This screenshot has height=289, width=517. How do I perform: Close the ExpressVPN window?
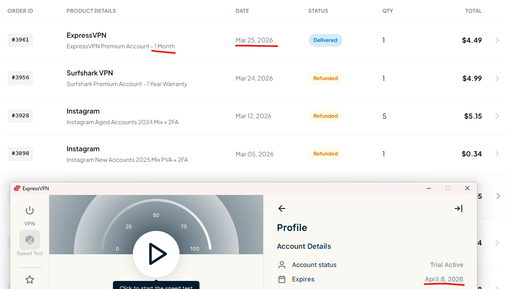[x=467, y=188]
